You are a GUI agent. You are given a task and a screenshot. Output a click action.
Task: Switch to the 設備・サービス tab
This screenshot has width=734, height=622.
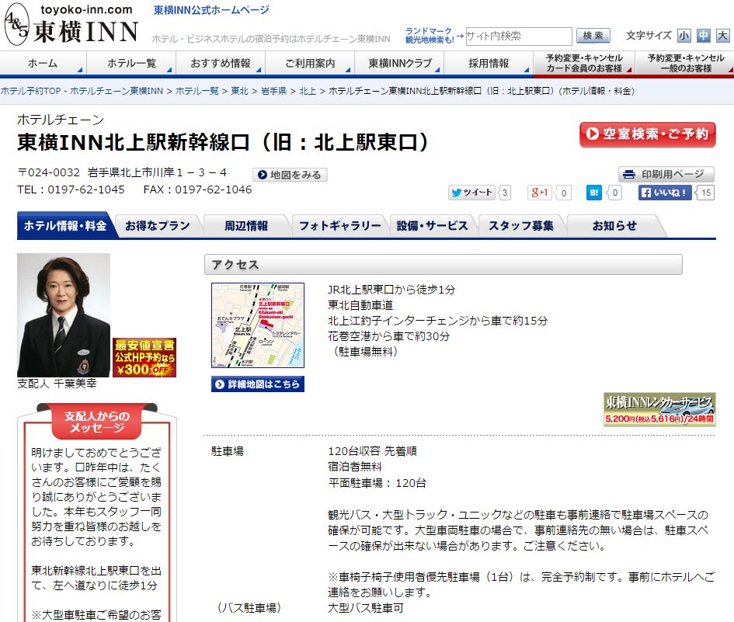point(432,226)
